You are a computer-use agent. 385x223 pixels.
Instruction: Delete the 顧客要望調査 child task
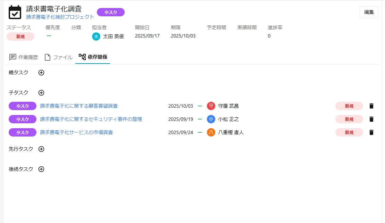coord(371,106)
